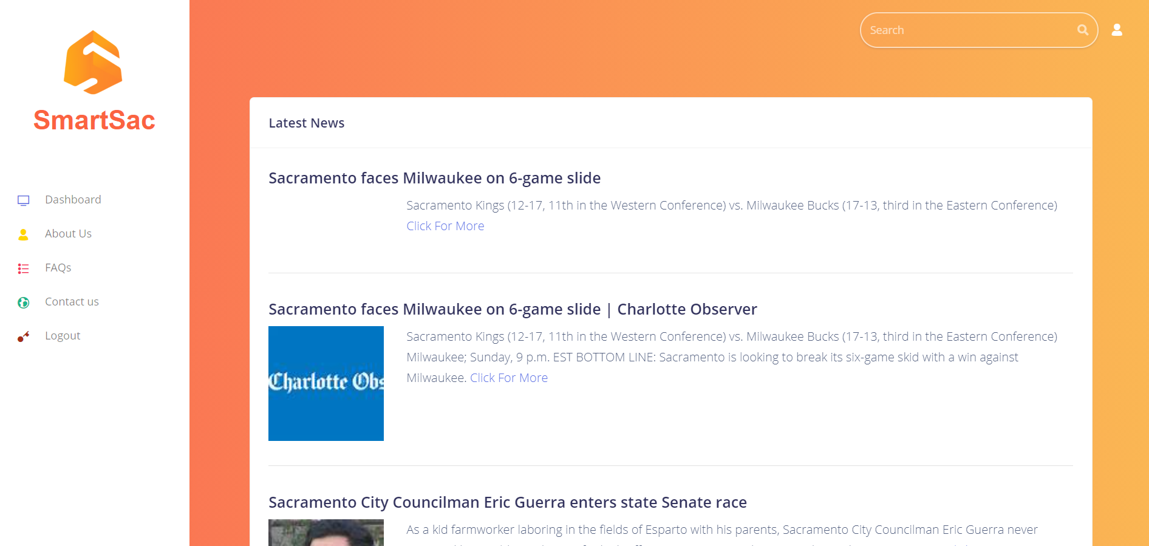Click headline Sacramento faces Milwaukee on 6-game slide
This screenshot has height=546, width=1149.
point(434,178)
